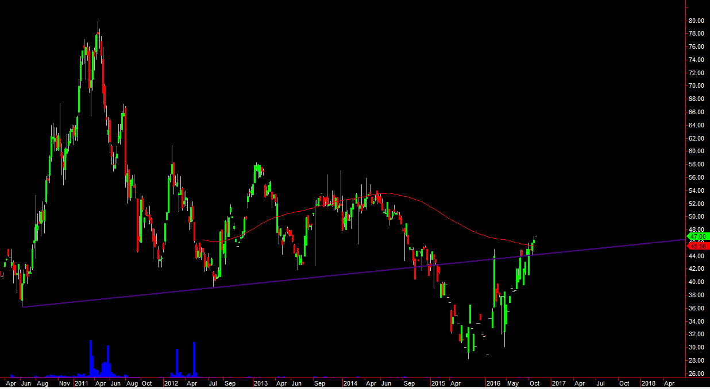Click the 34.00 price axis label
This screenshot has height=389, width=710.
coord(696,321)
